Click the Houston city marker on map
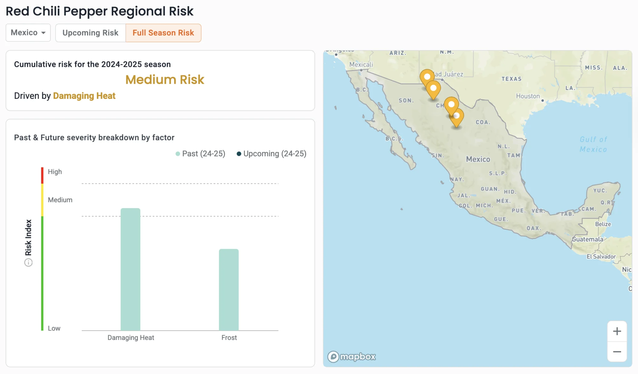 tap(542, 100)
